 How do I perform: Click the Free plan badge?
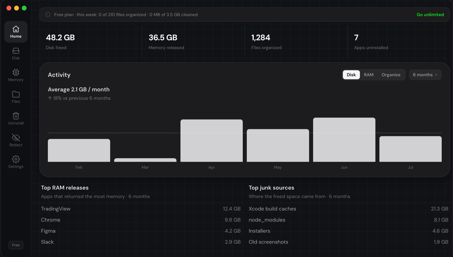16,245
